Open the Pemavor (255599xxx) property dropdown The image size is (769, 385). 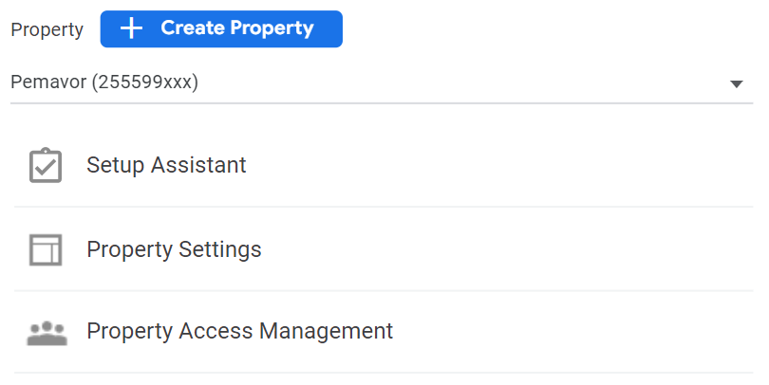(x=380, y=83)
